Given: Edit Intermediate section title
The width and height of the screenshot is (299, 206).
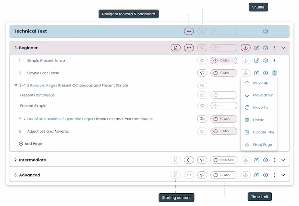Looking at the screenshot, I should click(256, 160).
